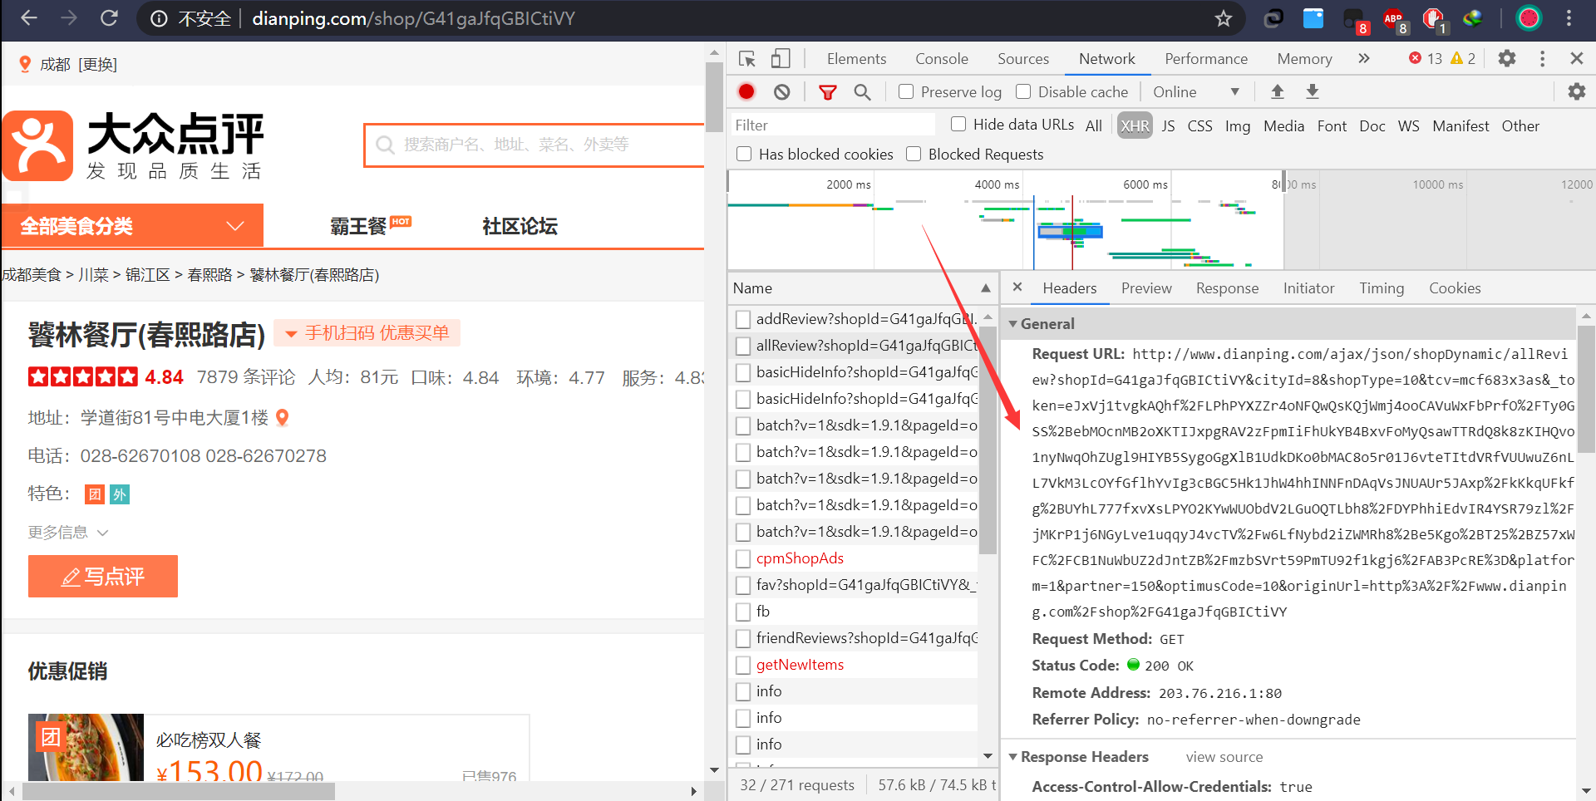Tick checkbox for addReview request
The image size is (1596, 801).
coord(744,319)
